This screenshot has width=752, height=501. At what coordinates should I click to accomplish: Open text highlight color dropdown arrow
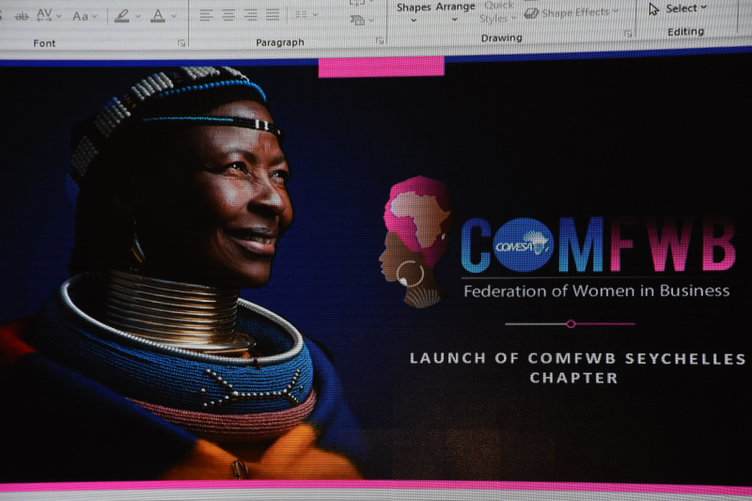coord(137,17)
